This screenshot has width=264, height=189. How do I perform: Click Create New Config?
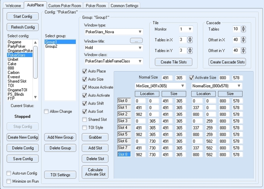point(23,137)
